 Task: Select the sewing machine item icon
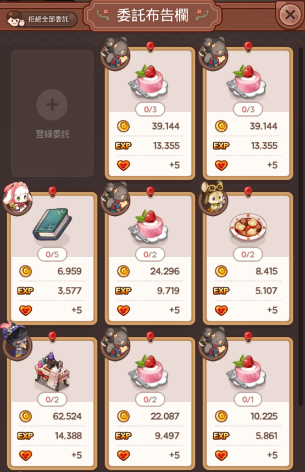[52, 371]
